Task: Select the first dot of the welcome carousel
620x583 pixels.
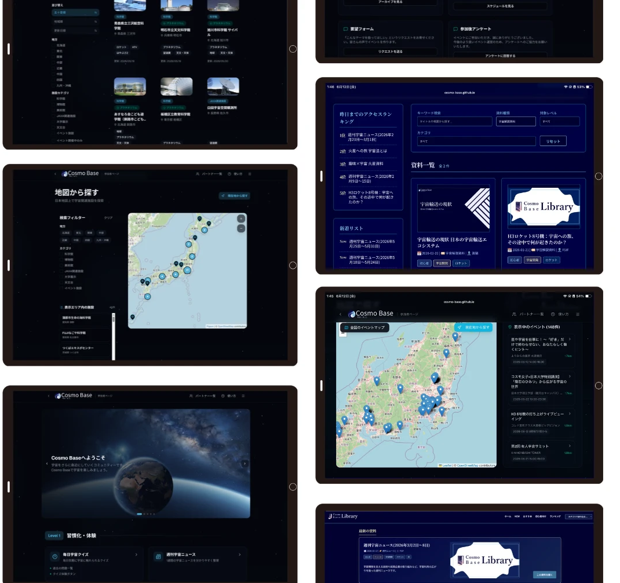Action: [139, 514]
